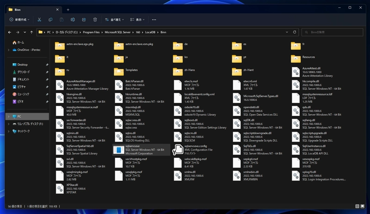Refresh the current folder view

click(x=295, y=32)
